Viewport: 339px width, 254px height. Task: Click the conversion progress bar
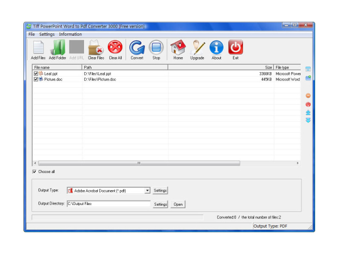117,217
